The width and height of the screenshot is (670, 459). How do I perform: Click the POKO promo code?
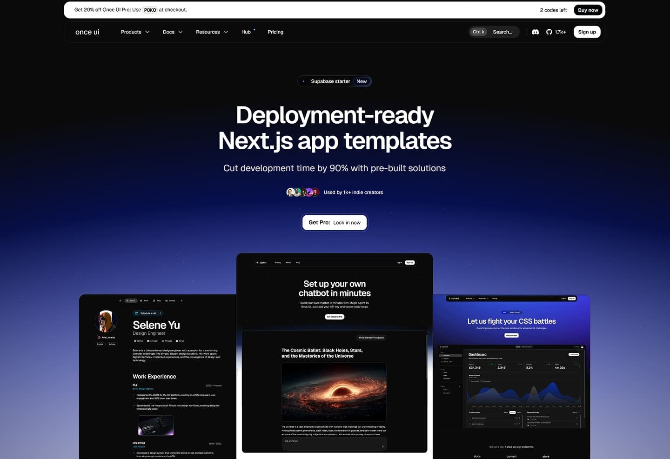(150, 10)
